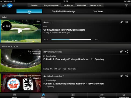131x98 pixels.
Task: Open Einstellungen settings tab
Action: click(124, 96)
